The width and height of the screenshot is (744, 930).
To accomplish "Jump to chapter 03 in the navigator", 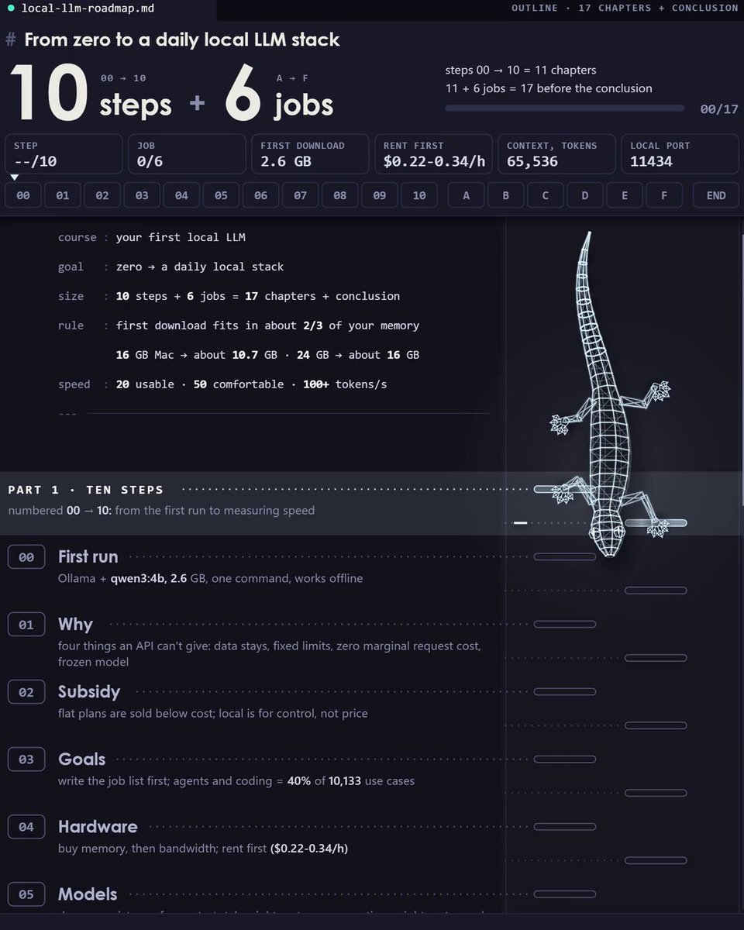I will [x=142, y=195].
